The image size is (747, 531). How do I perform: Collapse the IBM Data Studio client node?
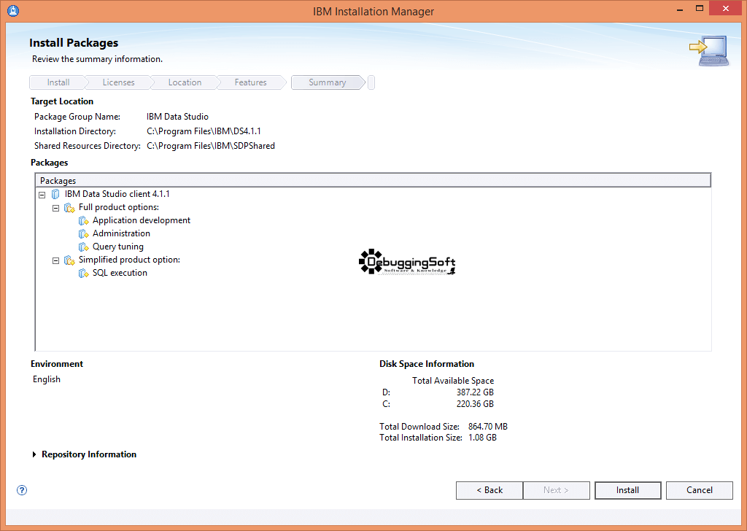(42, 195)
